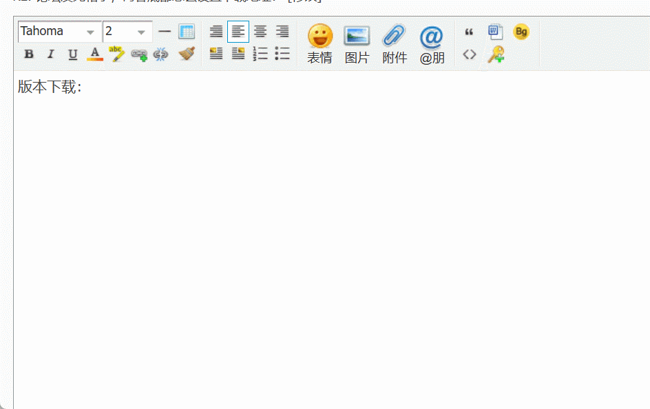650x409 pixels.
Task: Set float right image layout
Action: (x=238, y=54)
